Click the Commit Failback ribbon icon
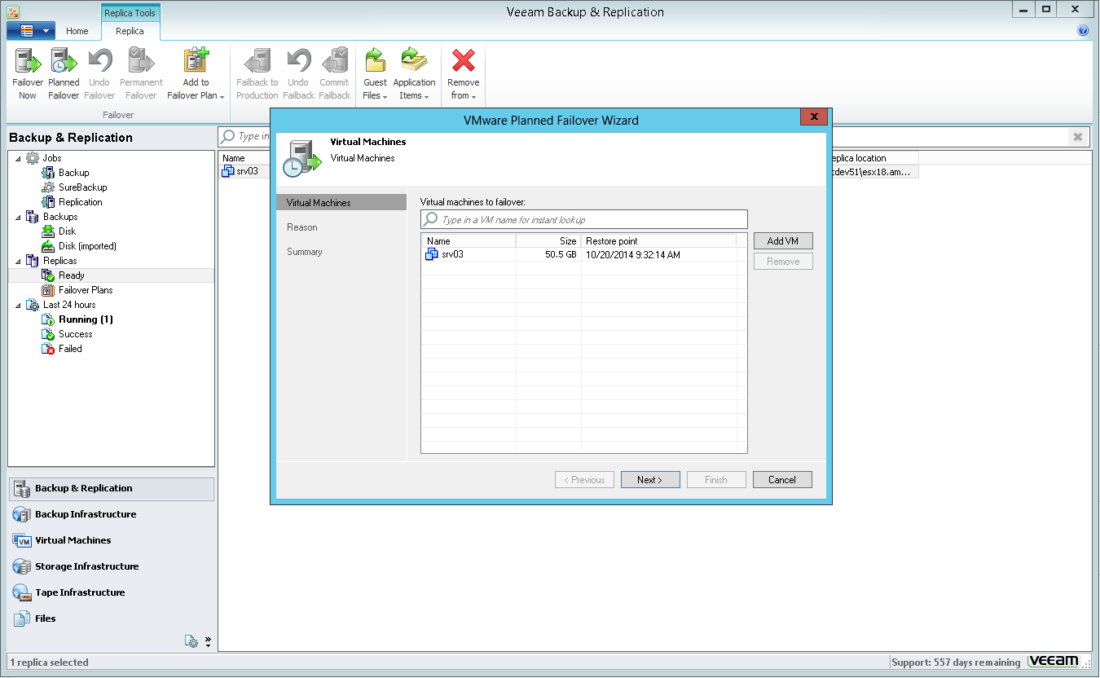 point(334,74)
